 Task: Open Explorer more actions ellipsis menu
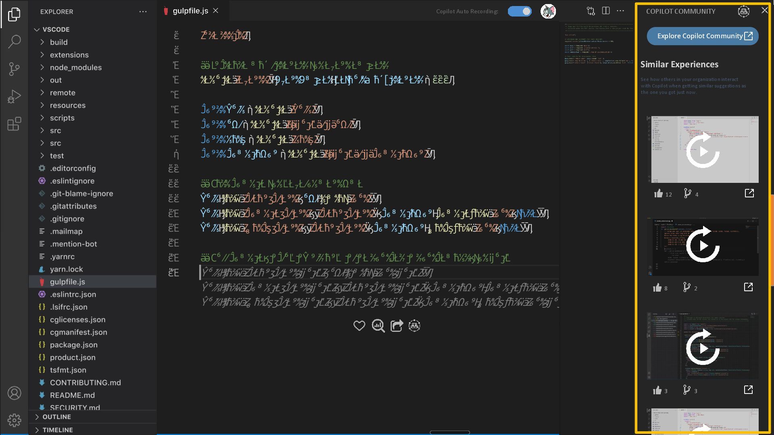point(143,12)
